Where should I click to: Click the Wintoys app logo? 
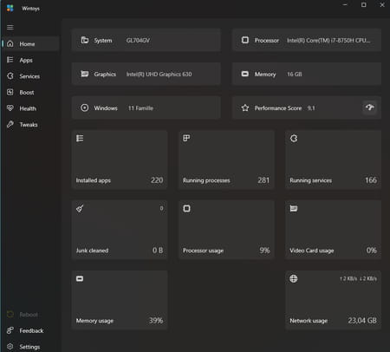10,8
